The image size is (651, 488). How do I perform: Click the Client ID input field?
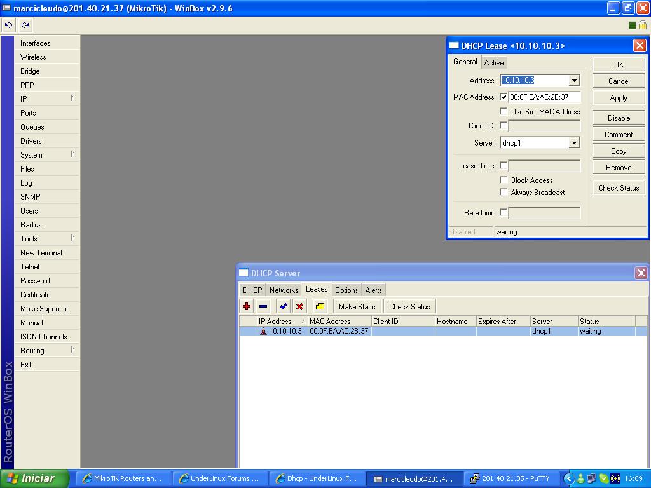[544, 125]
